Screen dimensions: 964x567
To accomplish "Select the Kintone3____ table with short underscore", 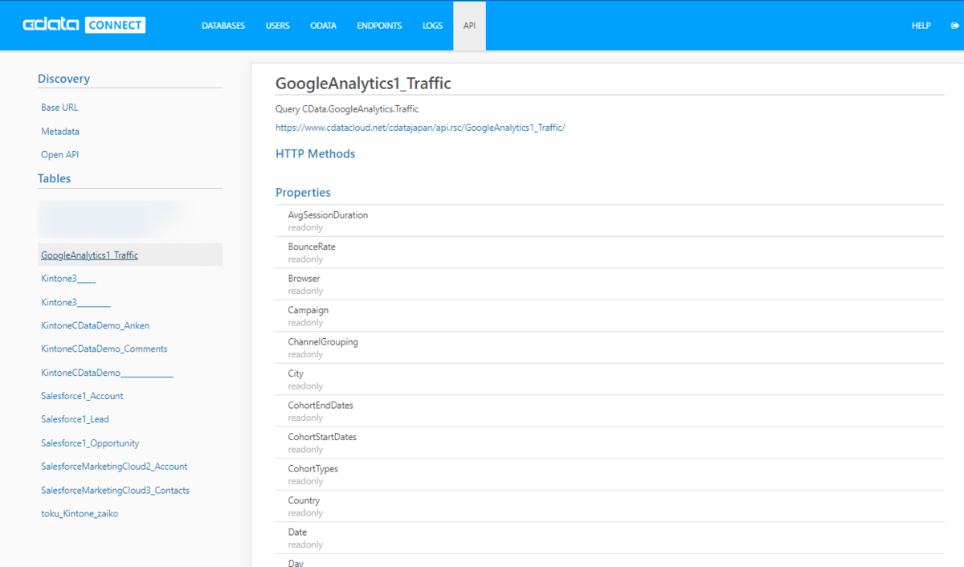I will click(x=68, y=279).
